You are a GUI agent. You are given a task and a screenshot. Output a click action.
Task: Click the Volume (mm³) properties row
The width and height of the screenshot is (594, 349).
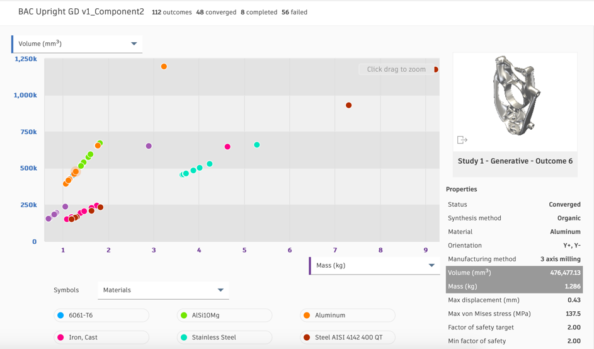(514, 273)
